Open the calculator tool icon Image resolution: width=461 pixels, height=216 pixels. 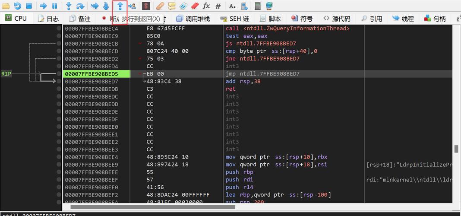(258, 6)
